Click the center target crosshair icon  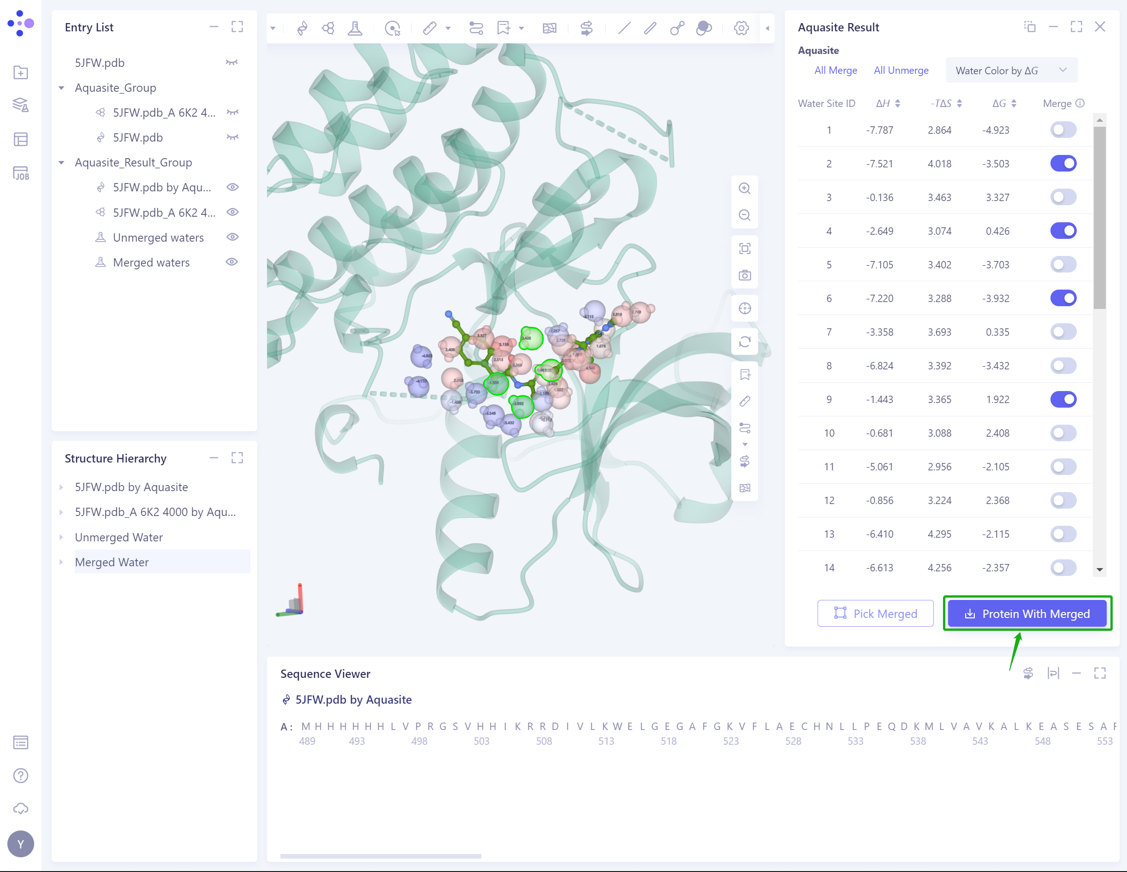point(744,308)
